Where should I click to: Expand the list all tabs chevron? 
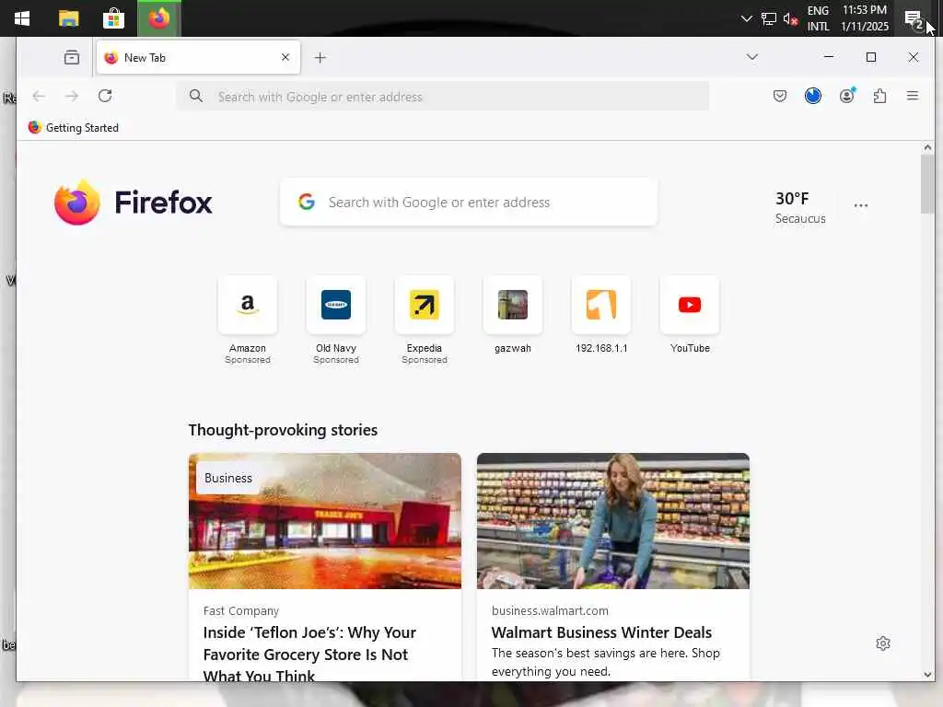pyautogui.click(x=751, y=56)
